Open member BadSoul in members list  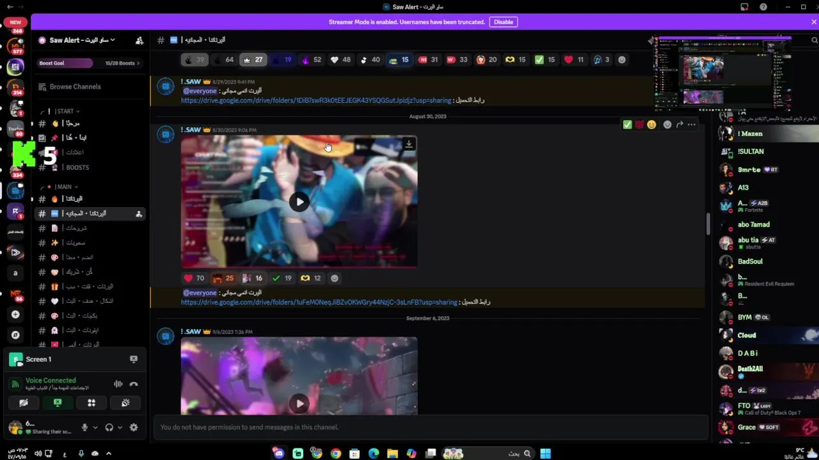click(767, 261)
